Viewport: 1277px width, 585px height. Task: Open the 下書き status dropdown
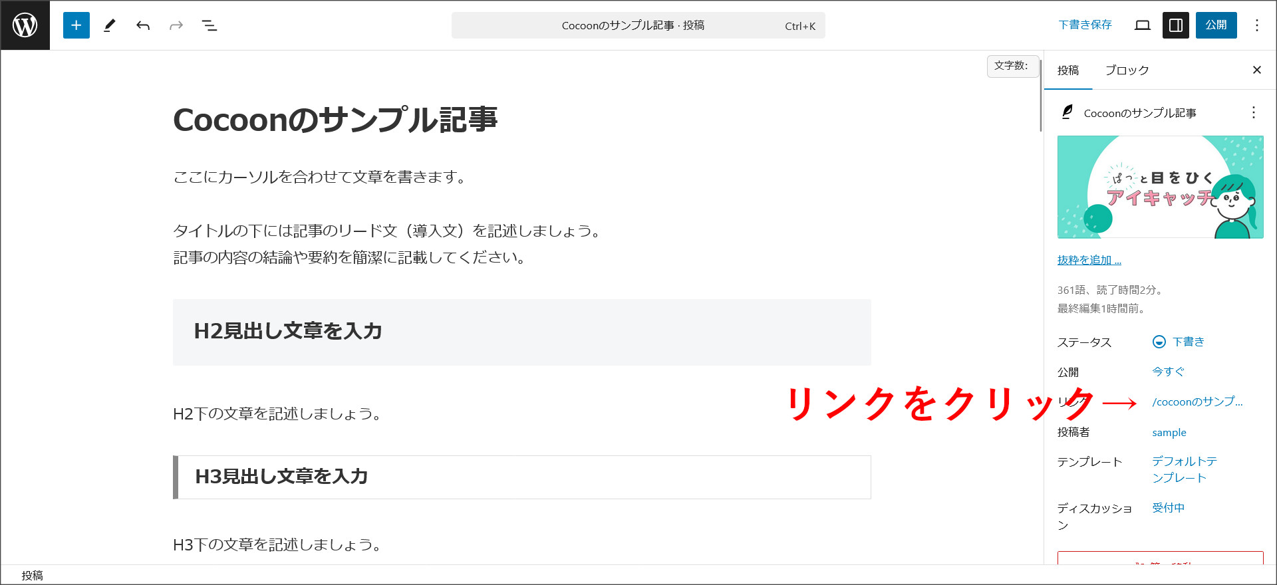point(1189,342)
